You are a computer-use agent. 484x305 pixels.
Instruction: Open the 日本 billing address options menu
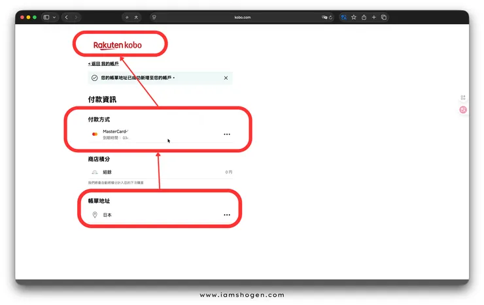click(227, 215)
